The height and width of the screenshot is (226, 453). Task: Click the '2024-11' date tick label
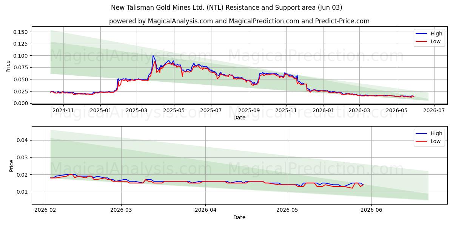(x=63, y=110)
